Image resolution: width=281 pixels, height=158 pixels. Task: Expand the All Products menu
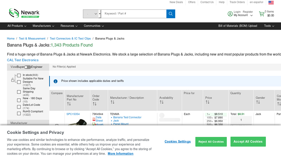(17, 26)
